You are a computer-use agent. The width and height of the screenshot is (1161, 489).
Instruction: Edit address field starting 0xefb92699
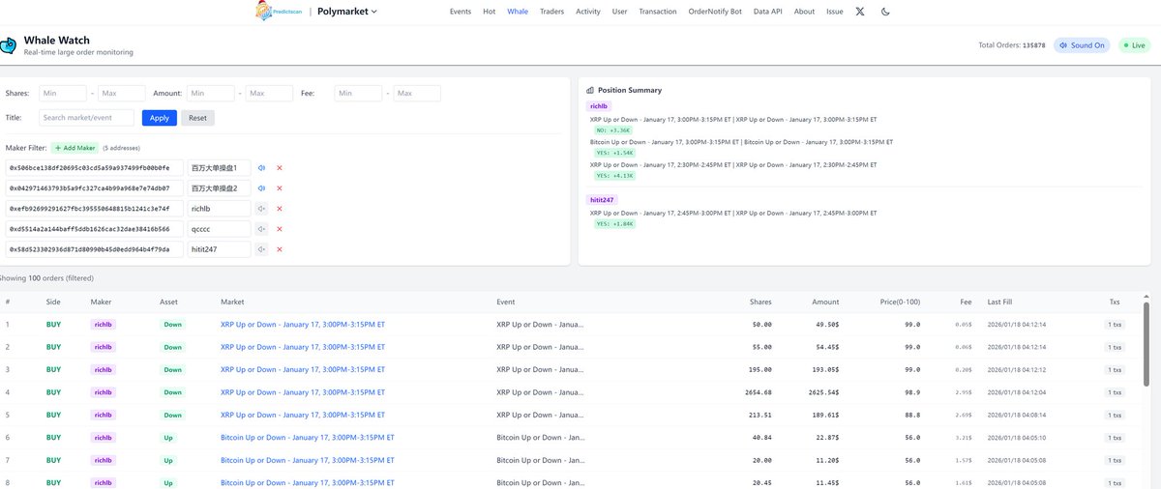tap(92, 209)
